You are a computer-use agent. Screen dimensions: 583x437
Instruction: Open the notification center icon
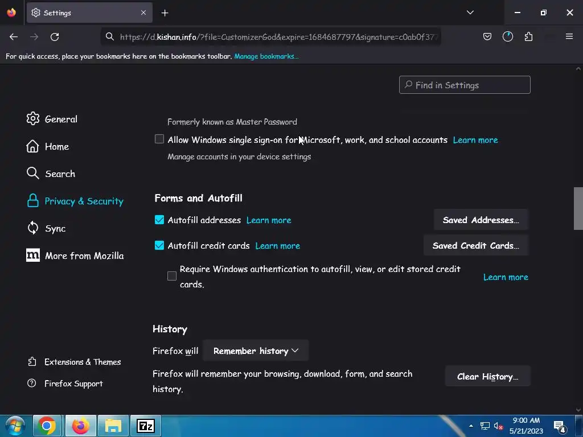click(x=559, y=426)
